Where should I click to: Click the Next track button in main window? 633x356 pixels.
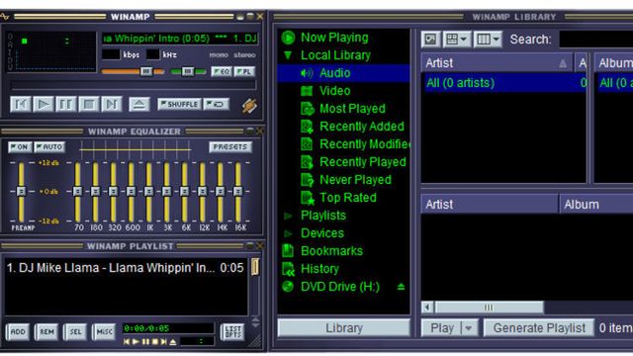tap(112, 105)
